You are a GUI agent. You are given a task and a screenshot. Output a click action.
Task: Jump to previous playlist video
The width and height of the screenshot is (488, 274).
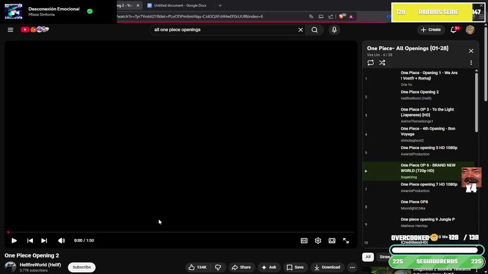[30, 241]
